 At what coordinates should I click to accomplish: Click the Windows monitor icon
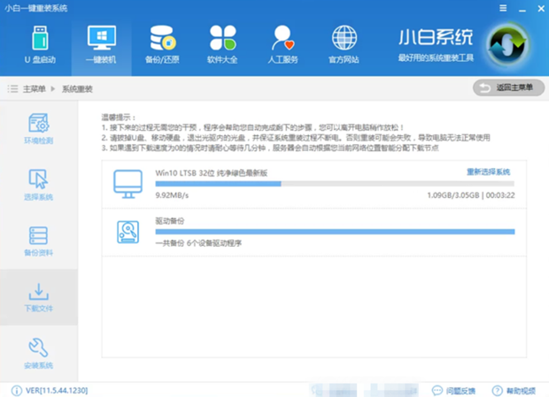(x=102, y=37)
